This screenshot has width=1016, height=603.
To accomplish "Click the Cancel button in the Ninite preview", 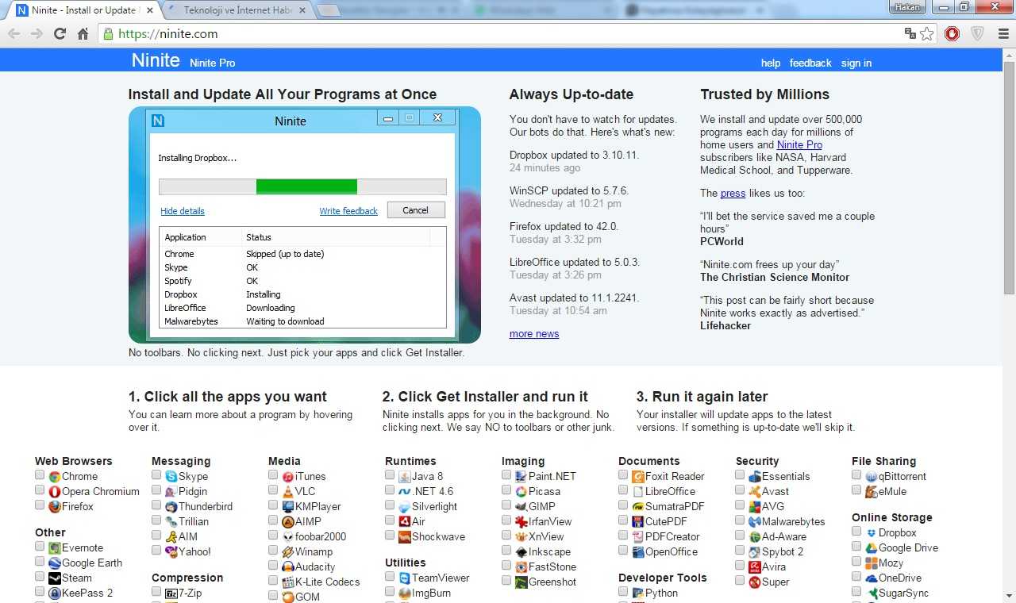I will click(416, 210).
